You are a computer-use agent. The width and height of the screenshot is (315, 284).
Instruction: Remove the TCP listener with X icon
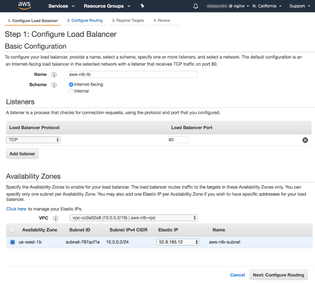(x=305, y=140)
